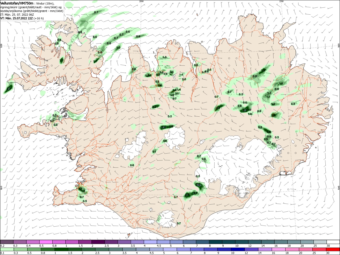340x255 pixels.
Task: Pick the upper legend swatch between 1.5 and 2
Action: click(x=85, y=242)
